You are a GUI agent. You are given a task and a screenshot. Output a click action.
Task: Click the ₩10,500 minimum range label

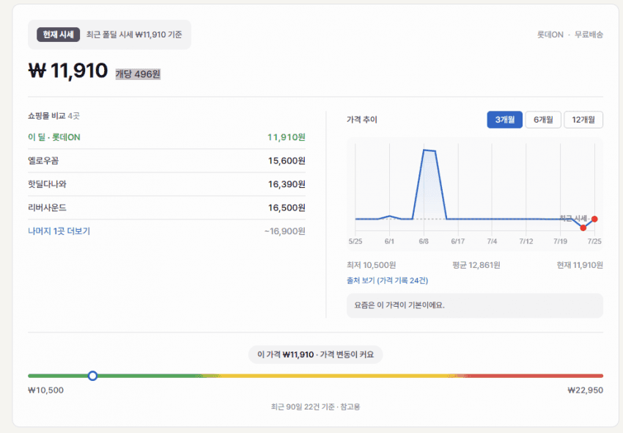(45, 390)
